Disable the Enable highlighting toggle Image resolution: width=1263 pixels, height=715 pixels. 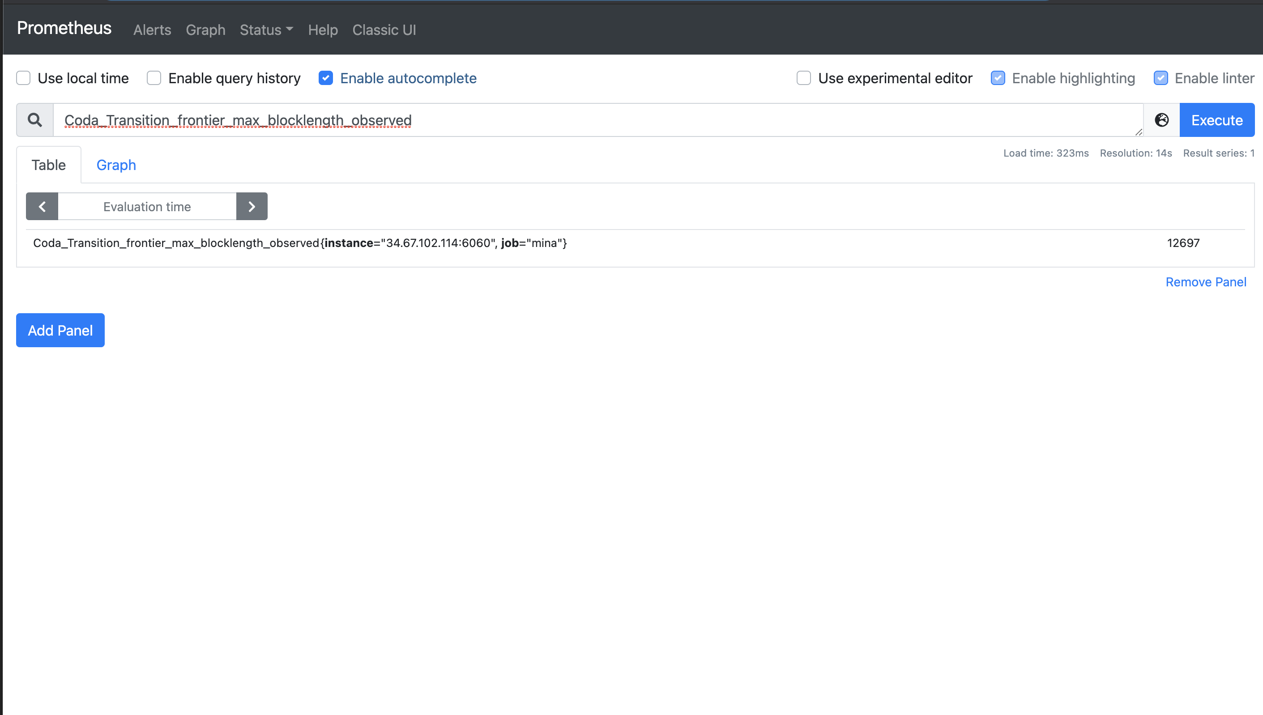pos(998,78)
